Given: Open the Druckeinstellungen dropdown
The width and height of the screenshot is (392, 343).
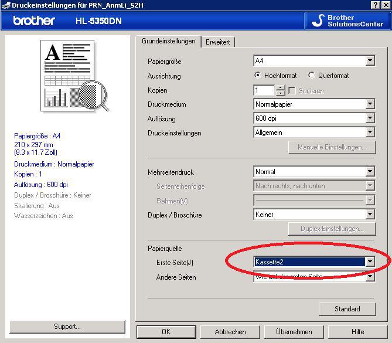Looking at the screenshot, I should [314, 133].
